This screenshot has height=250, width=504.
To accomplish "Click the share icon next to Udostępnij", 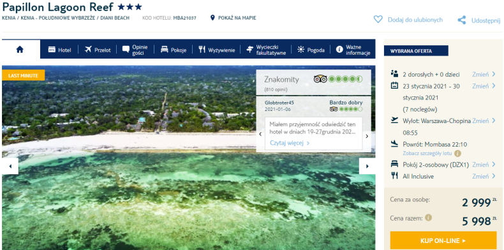I will point(462,20).
